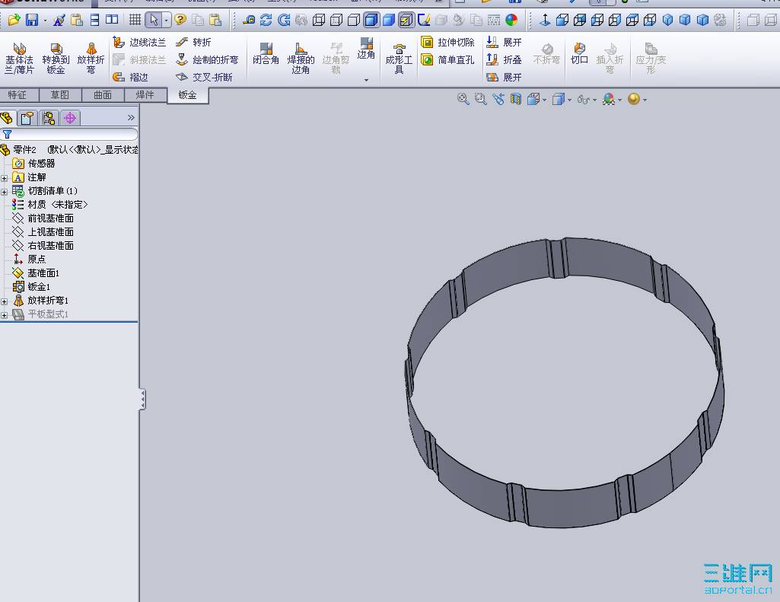This screenshot has width=780, height=602.
Task: Open Edit Appearance color dropdown
Action: [620, 100]
